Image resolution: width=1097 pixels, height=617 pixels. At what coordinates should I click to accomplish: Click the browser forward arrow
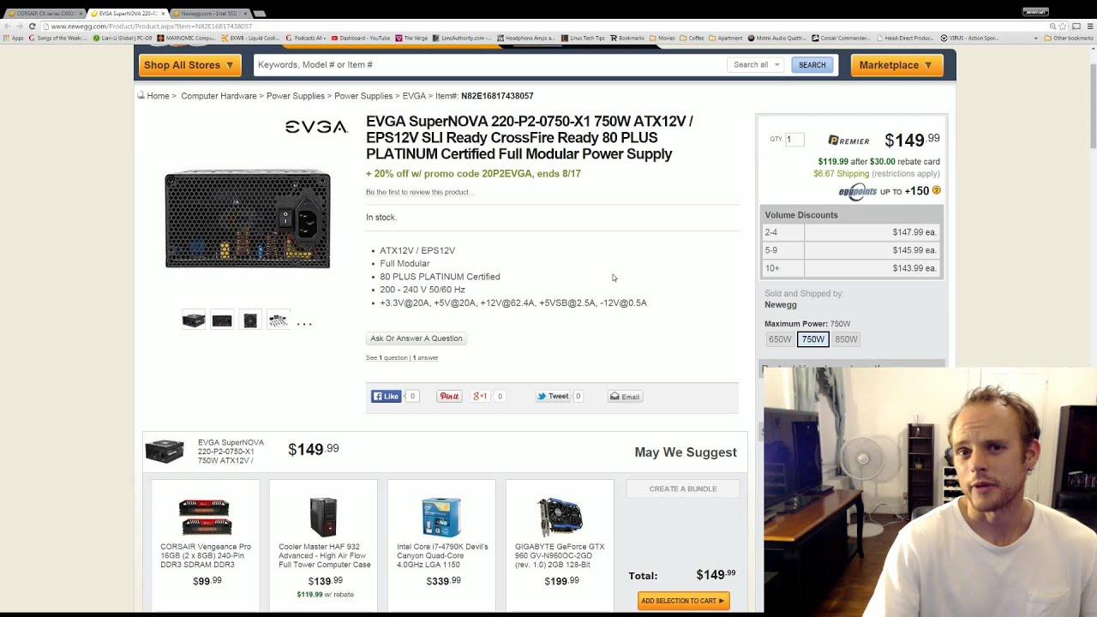tap(19, 27)
